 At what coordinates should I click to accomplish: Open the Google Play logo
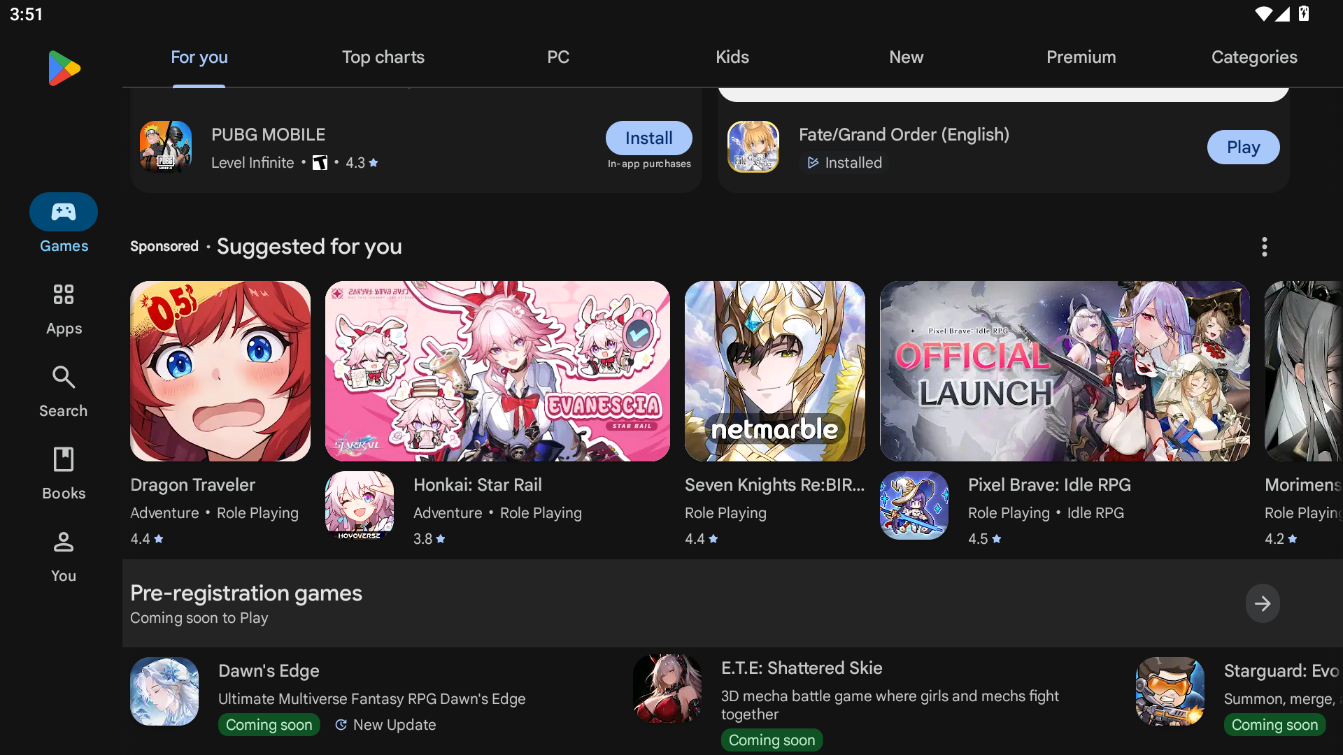pyautogui.click(x=64, y=68)
